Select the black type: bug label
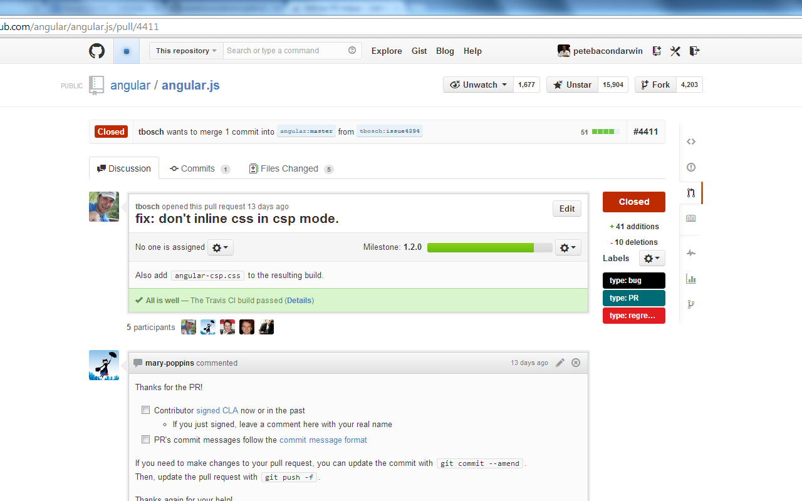Viewport: 802px width, 501px height. click(634, 281)
